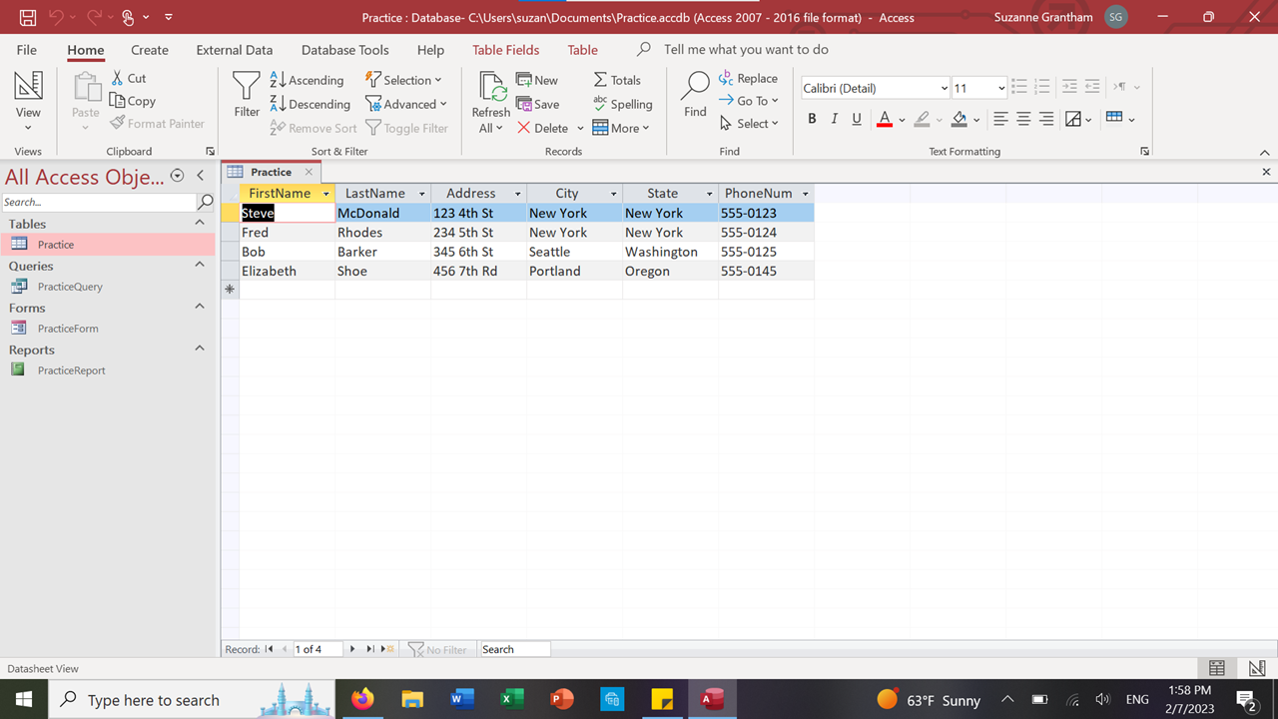Image resolution: width=1278 pixels, height=719 pixels.
Task: Collapse the Reports group
Action: point(200,349)
